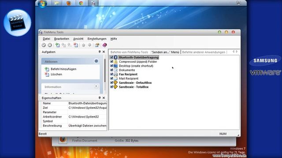Viewport: 282px width, 158px height.
Task: Click the FileMenu Tools taskbar button
Action: coord(93,3)
